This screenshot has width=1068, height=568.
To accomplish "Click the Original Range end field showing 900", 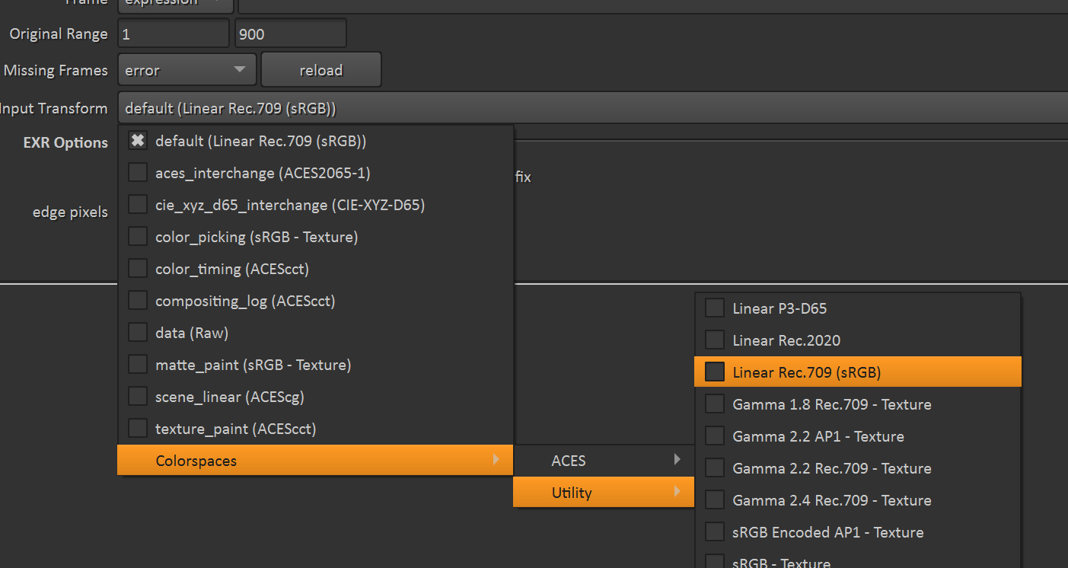I will pos(290,33).
